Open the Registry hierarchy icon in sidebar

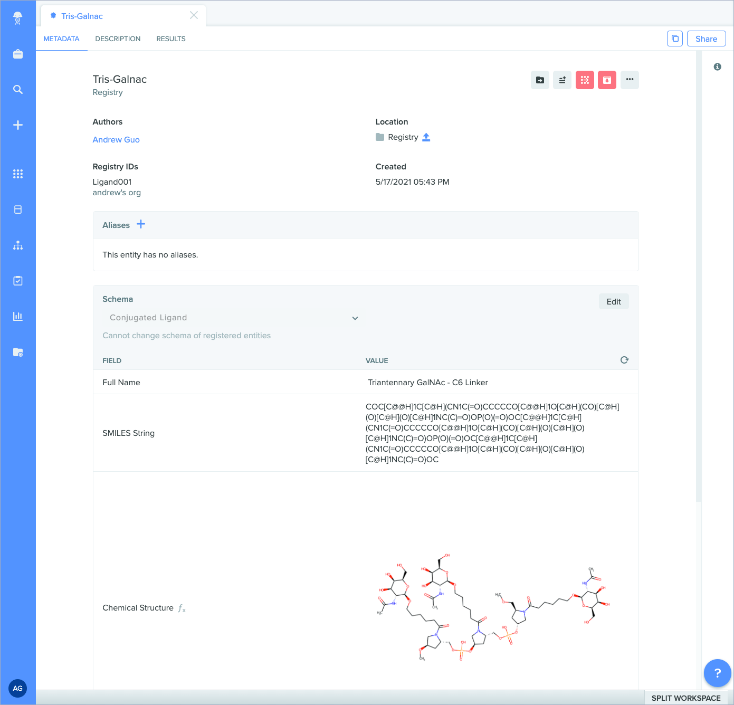(17, 245)
